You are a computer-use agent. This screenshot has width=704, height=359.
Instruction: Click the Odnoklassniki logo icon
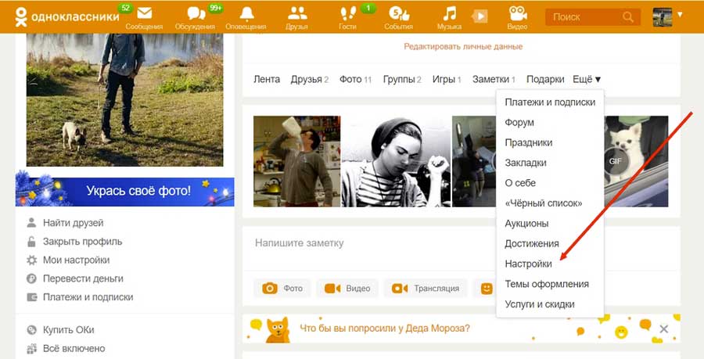click(20, 16)
